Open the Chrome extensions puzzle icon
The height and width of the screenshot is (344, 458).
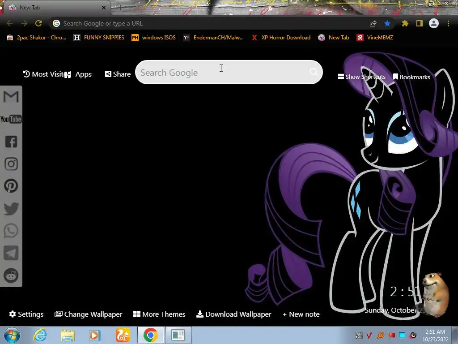(405, 23)
